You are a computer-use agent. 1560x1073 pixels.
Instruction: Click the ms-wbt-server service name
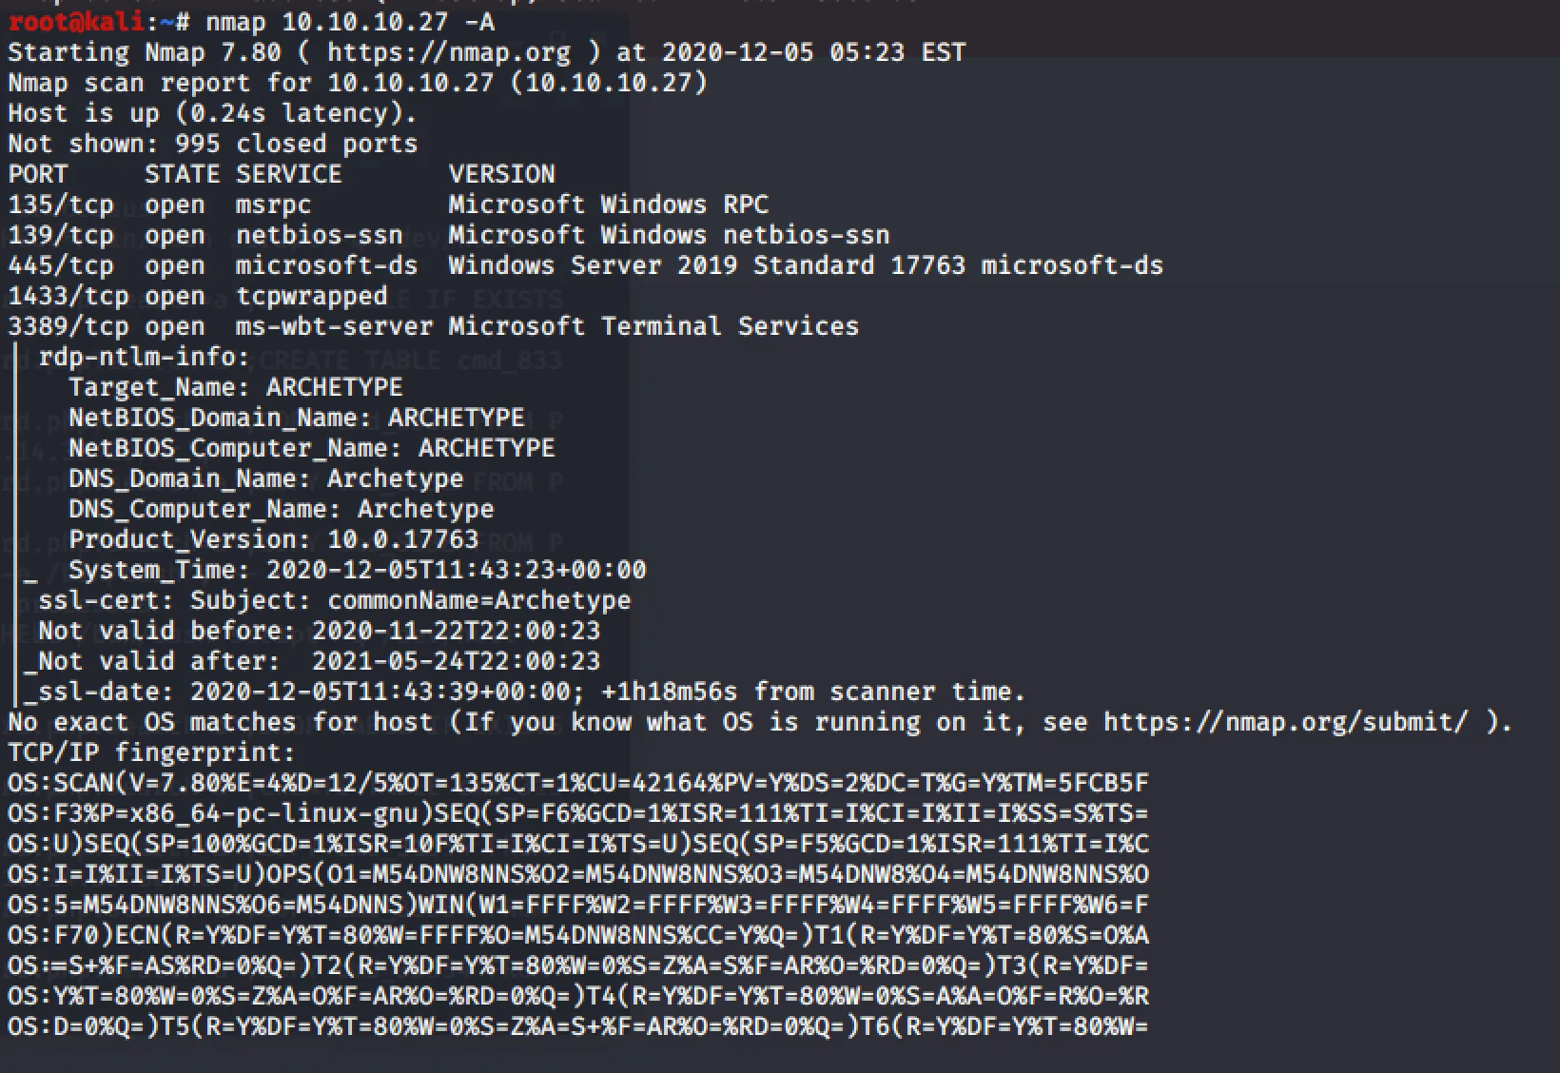(334, 326)
